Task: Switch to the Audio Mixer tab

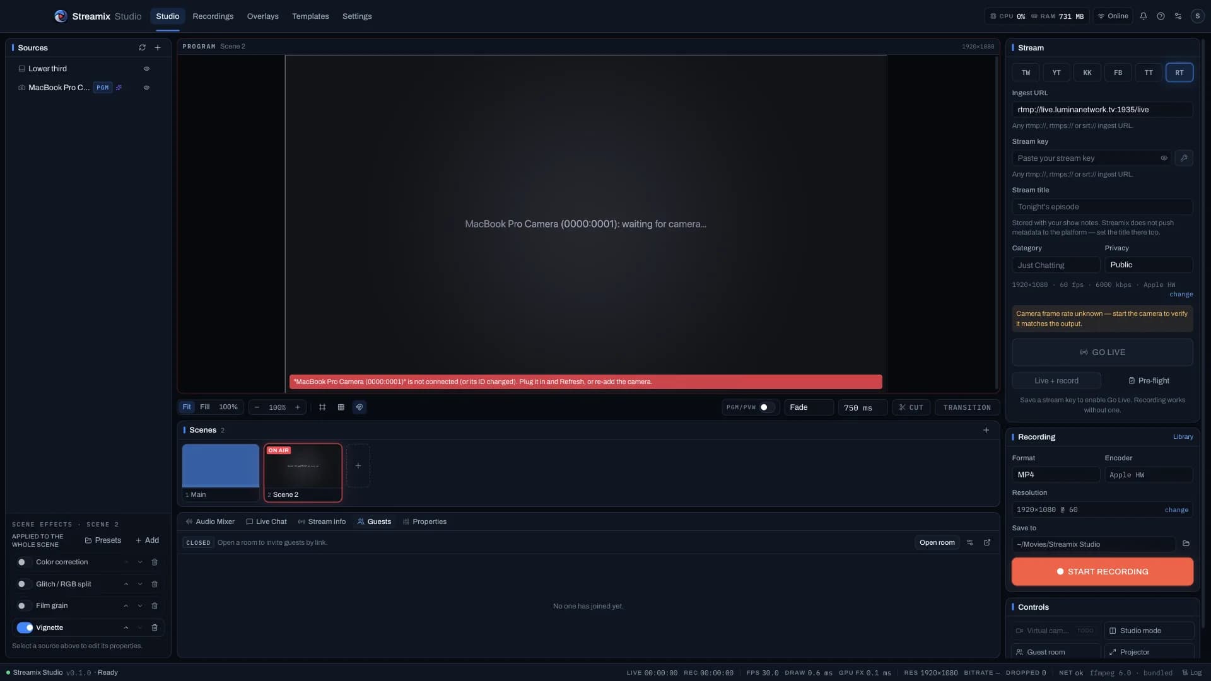Action: (x=210, y=522)
